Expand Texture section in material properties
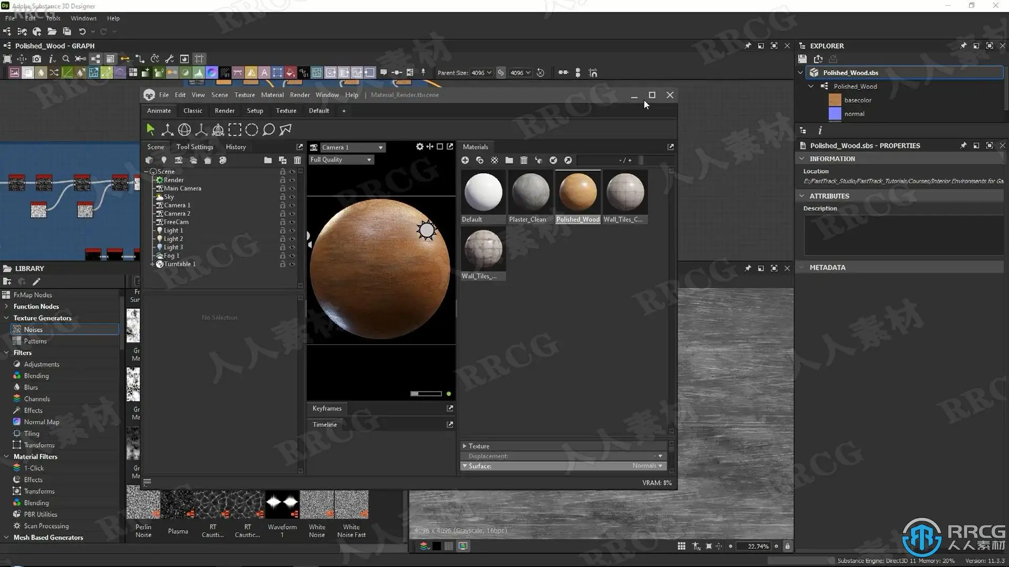Viewport: 1009px width, 567px height. click(465, 446)
